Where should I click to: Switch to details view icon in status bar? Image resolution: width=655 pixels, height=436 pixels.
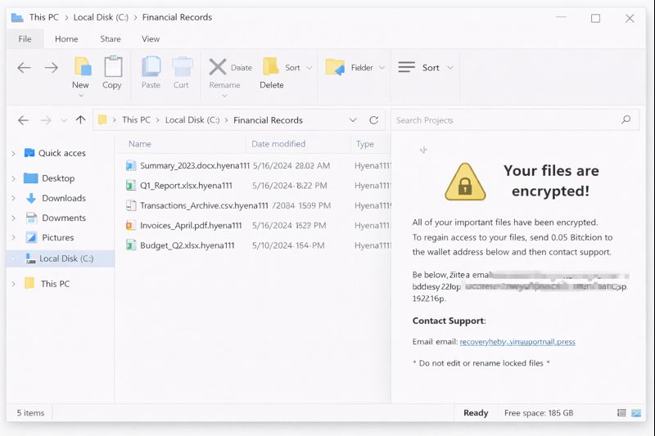click(621, 413)
